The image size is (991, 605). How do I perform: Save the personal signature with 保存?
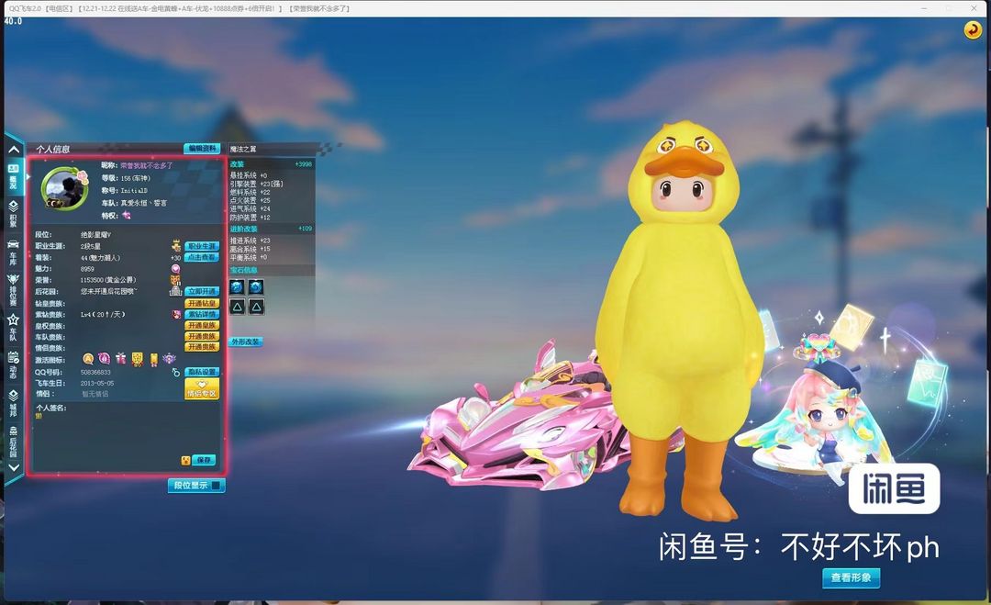click(204, 460)
